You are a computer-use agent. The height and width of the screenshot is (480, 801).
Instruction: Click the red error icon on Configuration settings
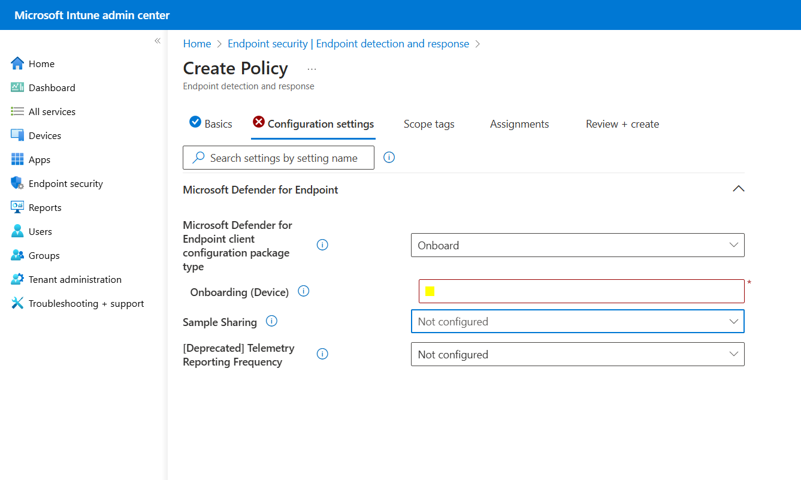click(259, 122)
